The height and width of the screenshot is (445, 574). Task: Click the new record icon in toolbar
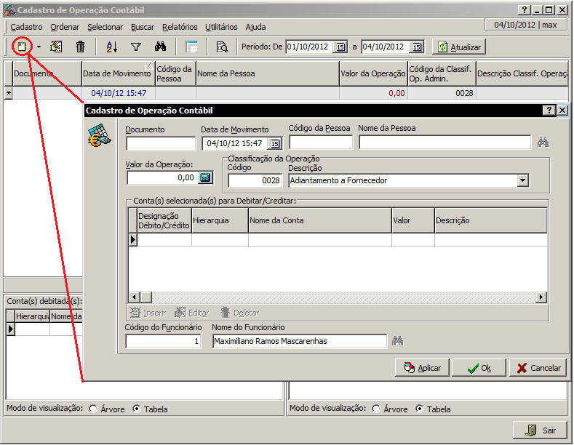22,47
